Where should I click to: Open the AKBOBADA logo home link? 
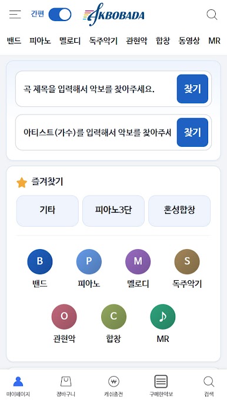(x=113, y=14)
